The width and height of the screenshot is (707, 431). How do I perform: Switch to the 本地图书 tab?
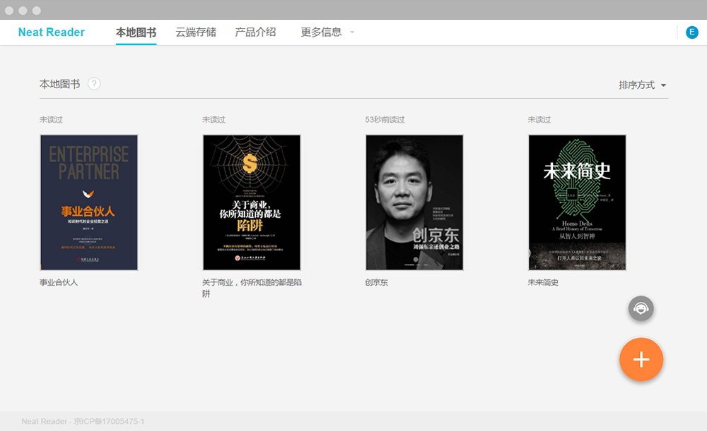click(136, 32)
